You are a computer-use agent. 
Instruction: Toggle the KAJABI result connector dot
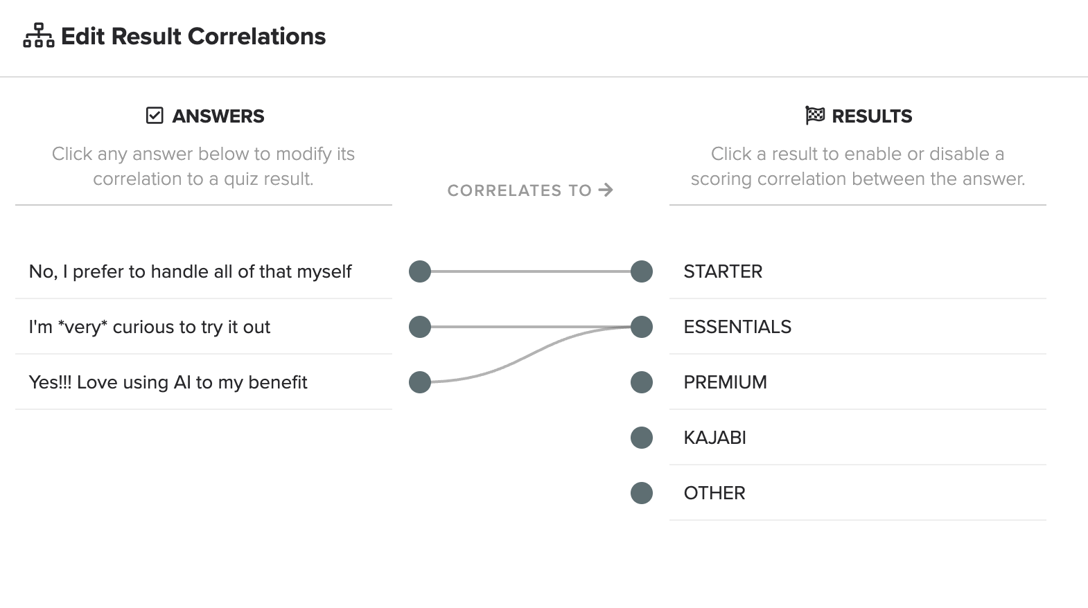tap(642, 438)
